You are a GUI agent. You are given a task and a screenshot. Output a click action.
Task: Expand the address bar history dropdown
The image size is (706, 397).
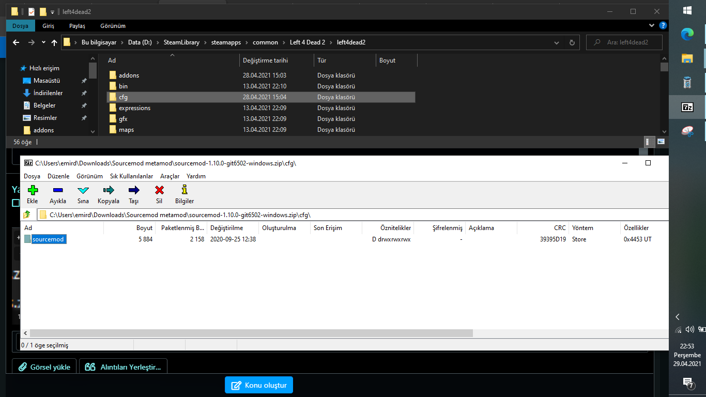pyautogui.click(x=556, y=42)
